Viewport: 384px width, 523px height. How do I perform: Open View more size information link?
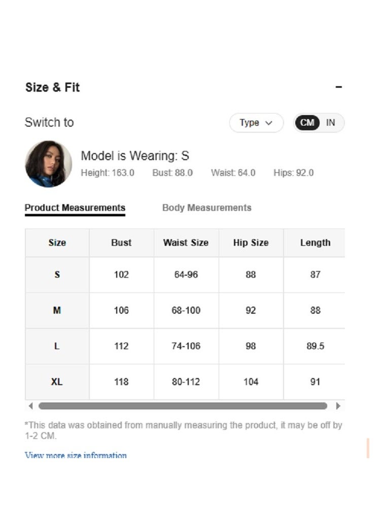tap(76, 455)
